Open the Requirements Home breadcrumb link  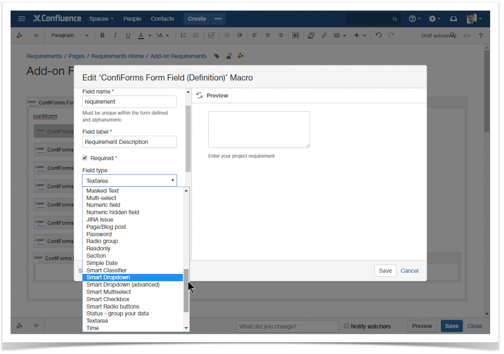(117, 56)
